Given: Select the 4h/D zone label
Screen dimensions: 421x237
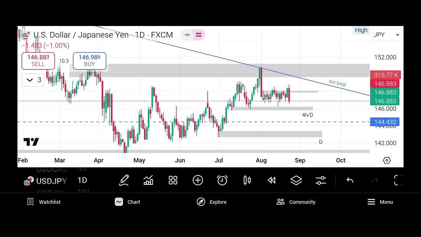Looking at the screenshot, I should [x=308, y=115].
